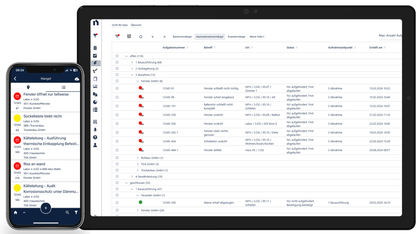Expand all rows with double chevron down
Viewport: 420px width, 234px height.
pos(153,36)
